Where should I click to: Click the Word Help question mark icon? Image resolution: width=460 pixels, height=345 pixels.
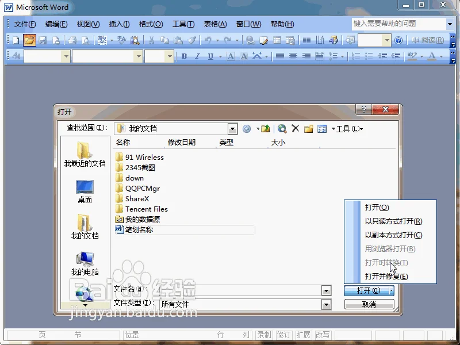click(x=398, y=40)
